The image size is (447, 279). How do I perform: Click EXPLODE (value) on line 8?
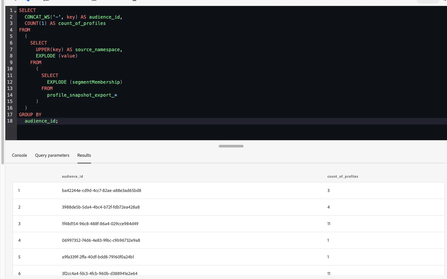(x=57, y=56)
